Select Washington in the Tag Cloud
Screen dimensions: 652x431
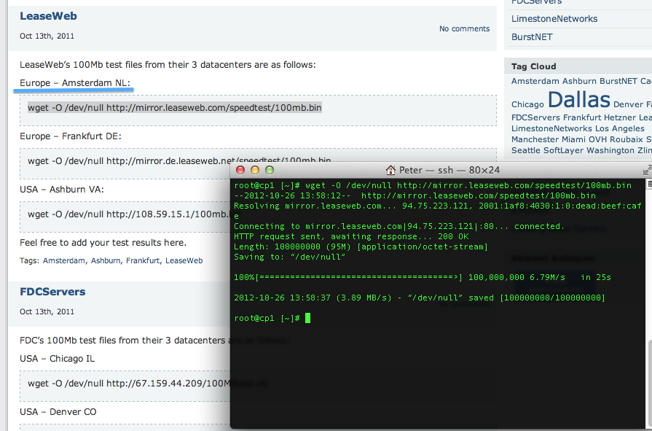(x=610, y=150)
